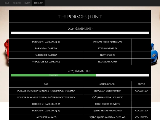
Task: Select 911 Carrera RS 2.7 Retro Racers Orange row name
Action: click(46, 111)
